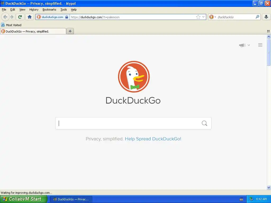Open the Most Visited bookmarks folder
This screenshot has height=203, width=271.
(x=11, y=25)
